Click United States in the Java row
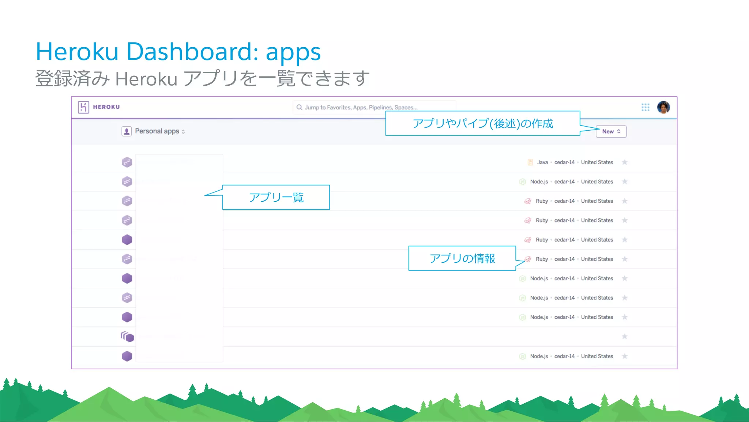 [x=597, y=162]
